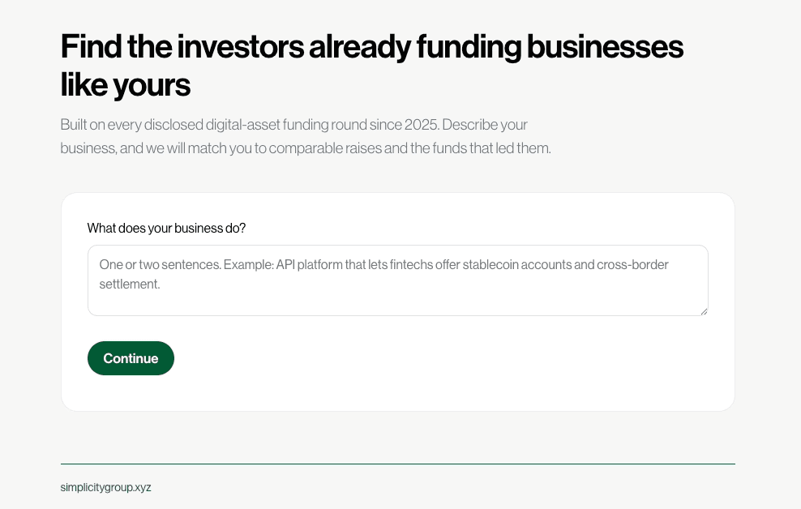Click the word "funding" in the headline
801x509 pixels.
click(469, 46)
